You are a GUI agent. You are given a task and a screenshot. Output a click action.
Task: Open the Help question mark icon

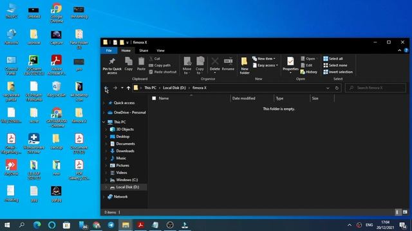406,51
